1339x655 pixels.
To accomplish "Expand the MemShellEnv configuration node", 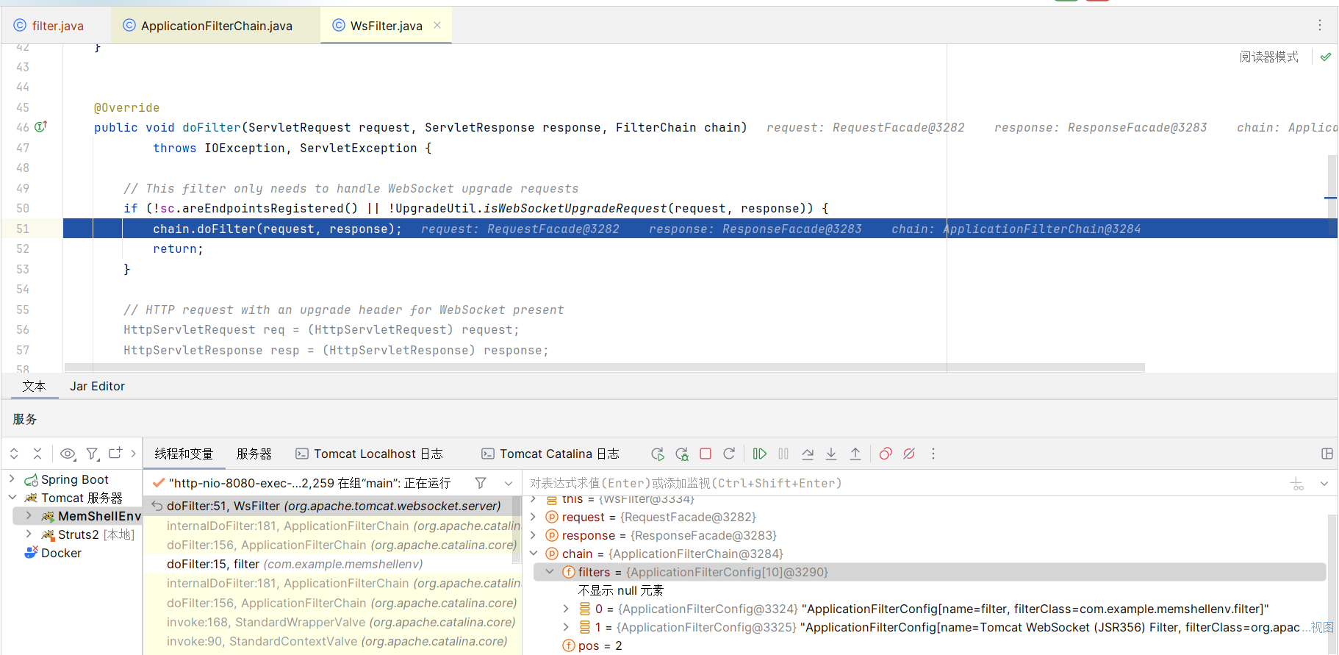I will [29, 515].
